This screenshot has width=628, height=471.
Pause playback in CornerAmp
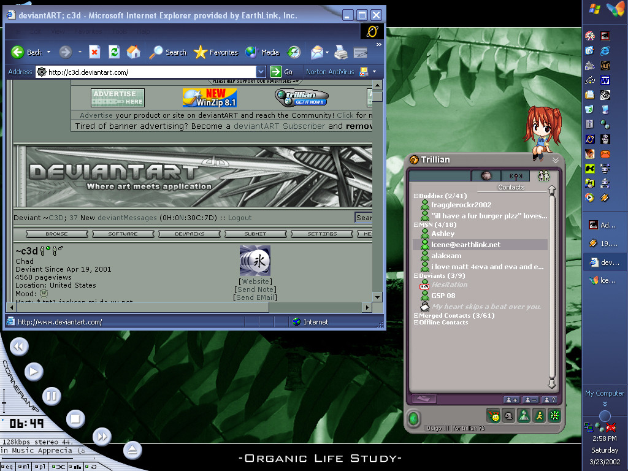[x=52, y=397]
